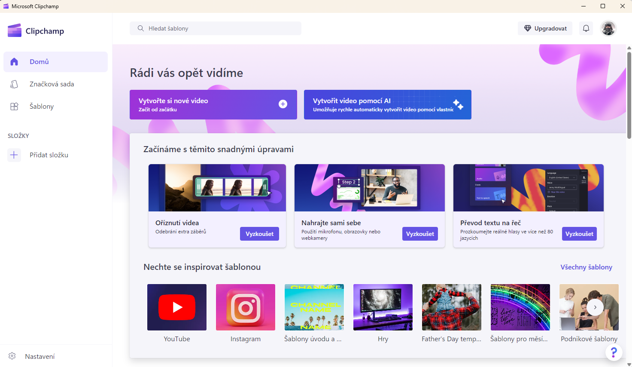This screenshot has width=632, height=367.
Task: Open the Šablony pro měsí... rainbow thumbnail
Action: [x=520, y=307]
